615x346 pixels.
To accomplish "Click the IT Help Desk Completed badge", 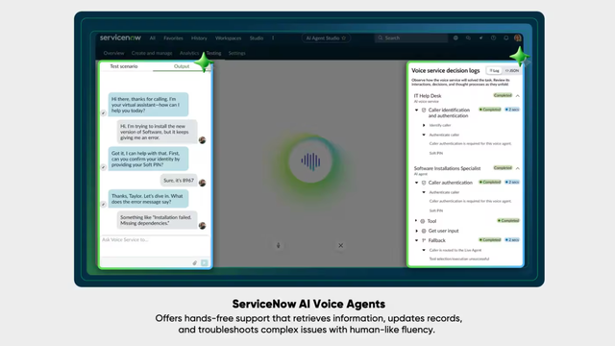I will 503,95.
